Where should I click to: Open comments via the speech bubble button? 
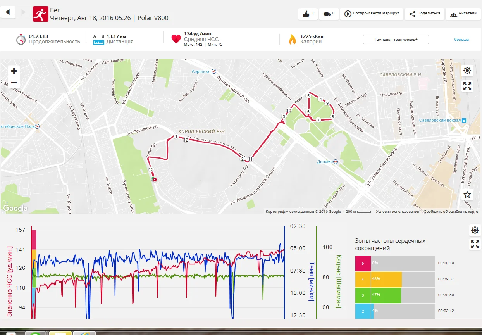(329, 14)
